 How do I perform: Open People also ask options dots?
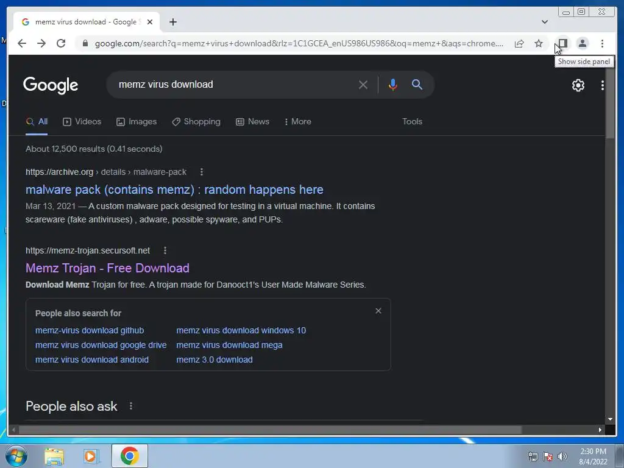point(131,406)
